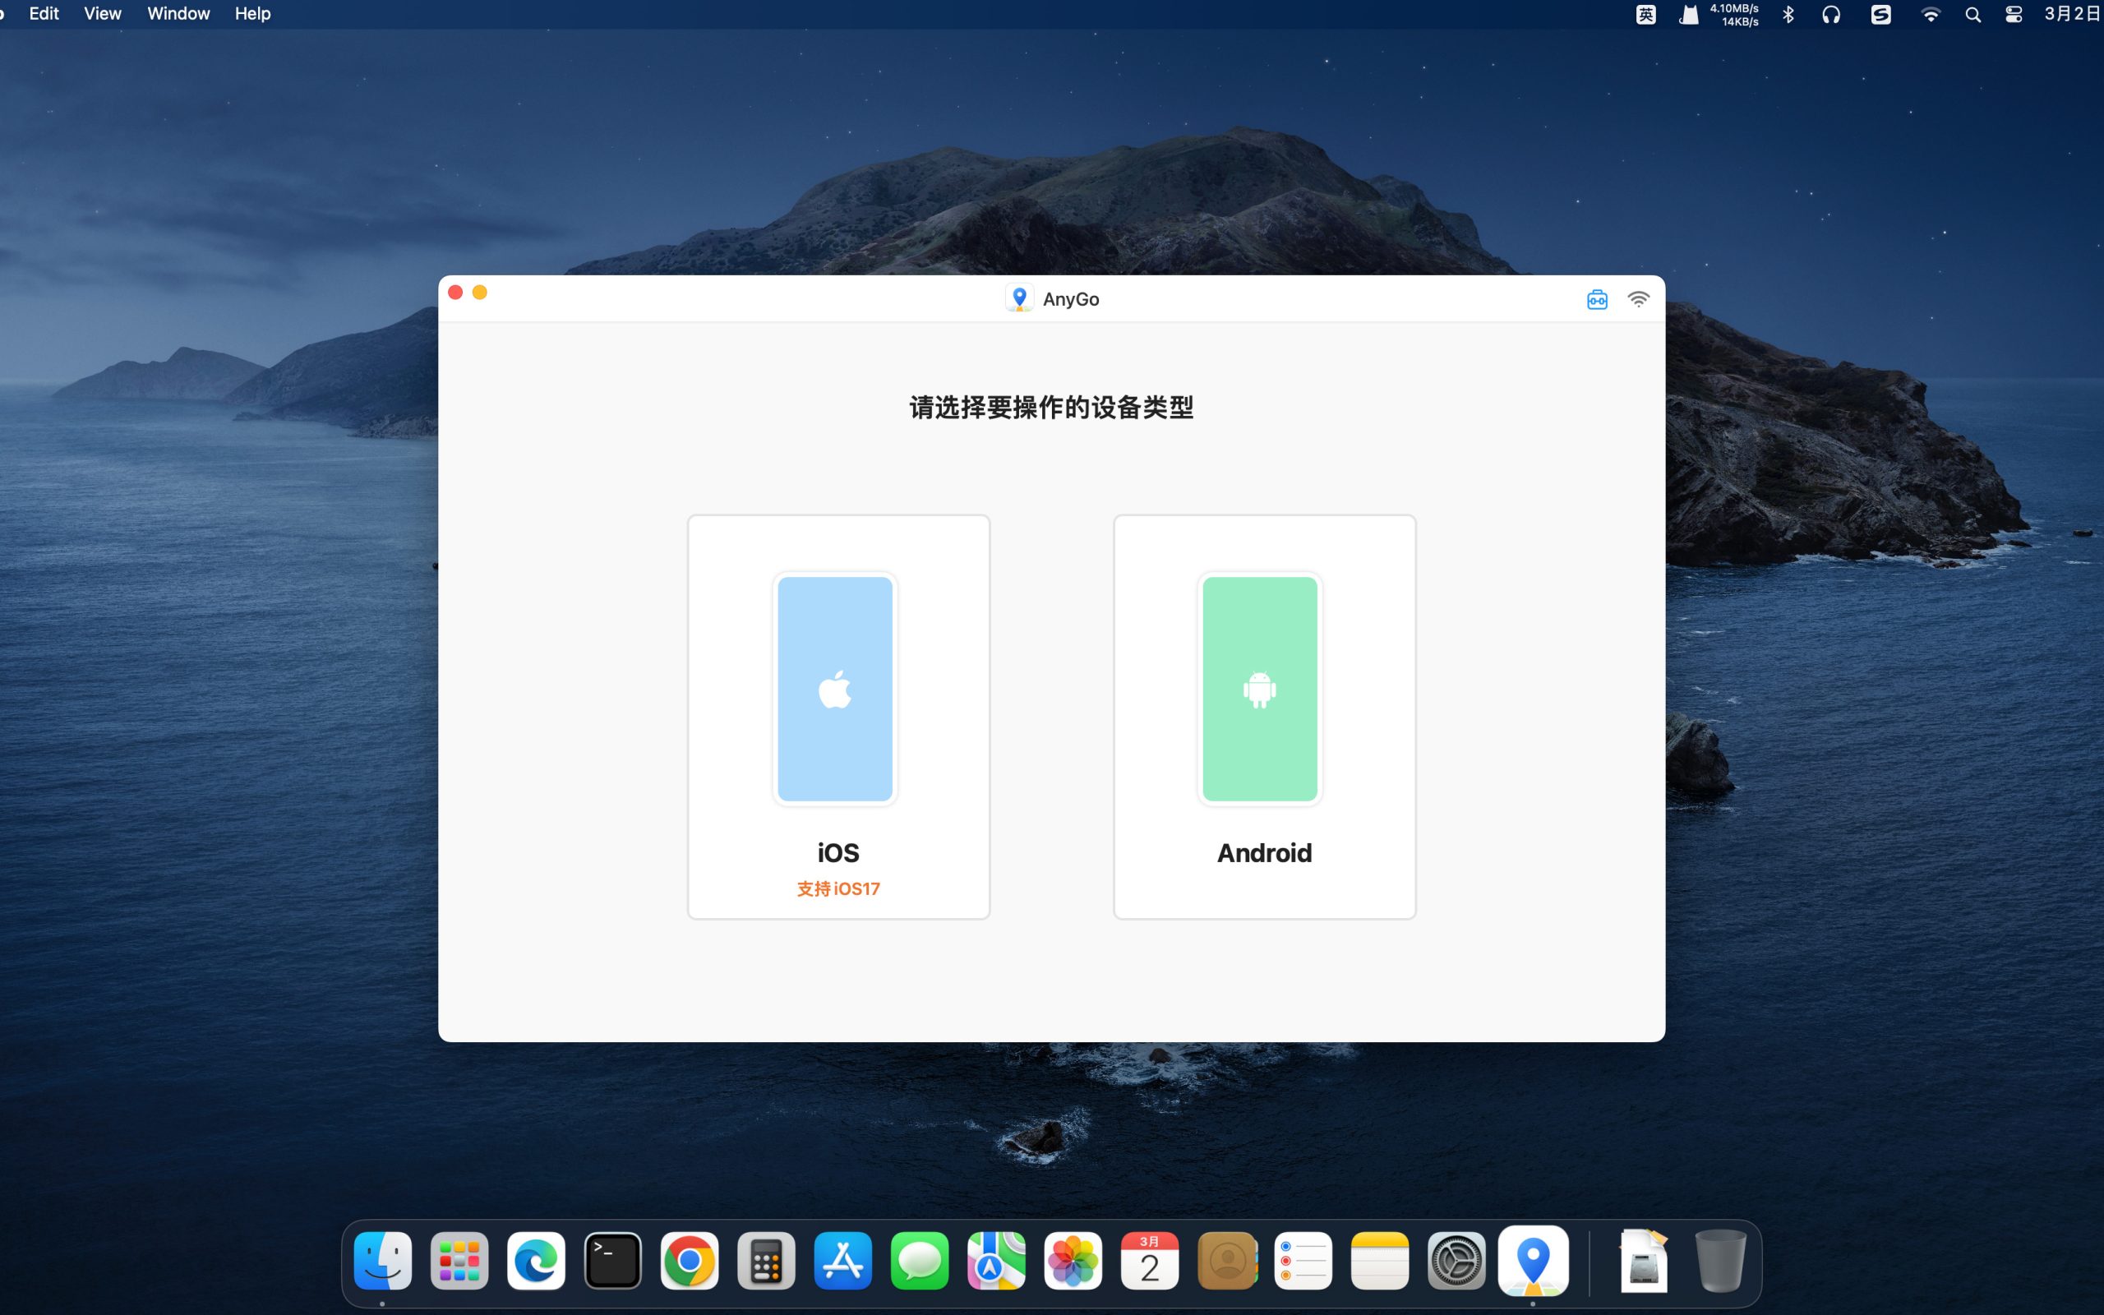The width and height of the screenshot is (2104, 1315).
Task: Open Microsoft Edge from the Dock
Action: (x=537, y=1260)
